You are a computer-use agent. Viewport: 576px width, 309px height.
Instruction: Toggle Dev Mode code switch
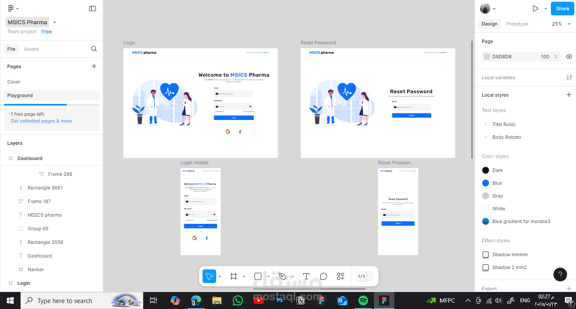pos(365,276)
